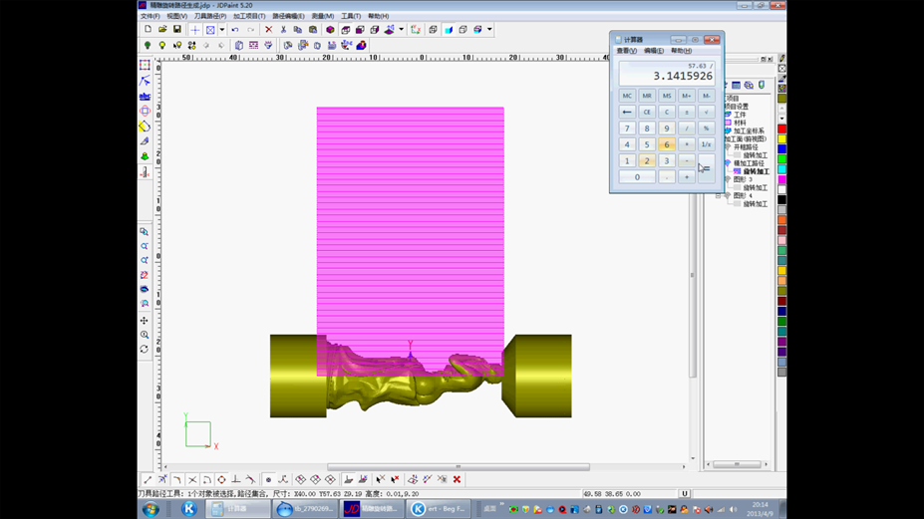
Task: Open 测量(M) menu
Action: pos(323,16)
